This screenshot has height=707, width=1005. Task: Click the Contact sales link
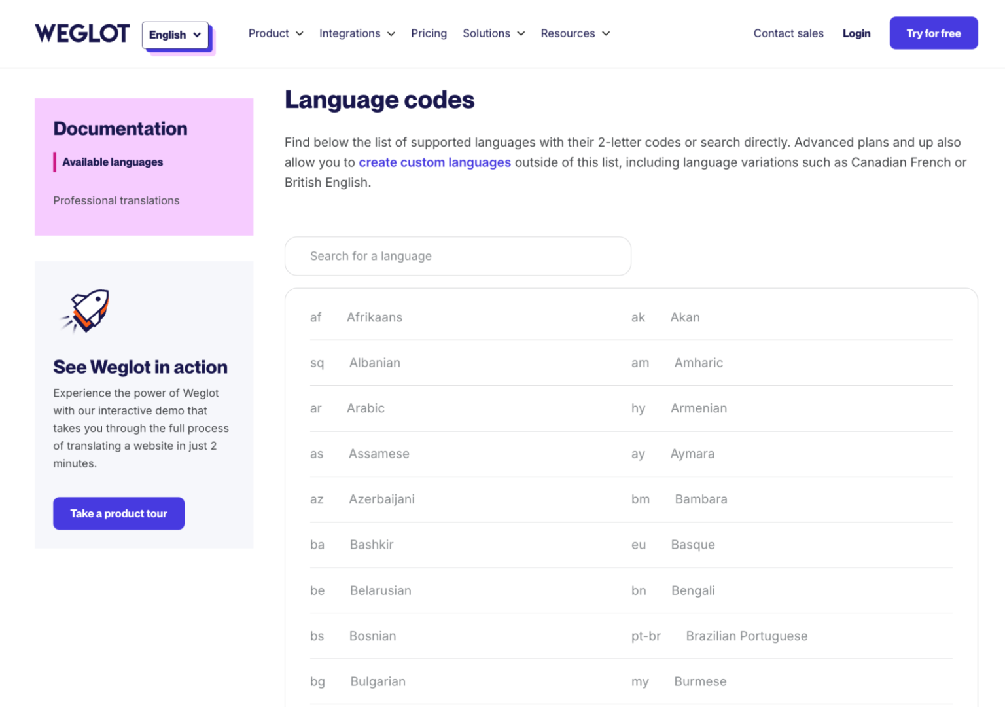point(788,33)
